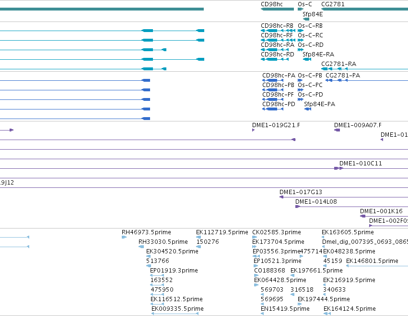Screen dimensions: 408x316
Task: Select the EK197661.5prime EST
Action: [x=293, y=275]
